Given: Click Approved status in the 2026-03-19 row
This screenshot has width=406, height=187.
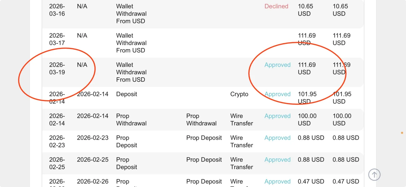Looking at the screenshot, I should [277, 65].
